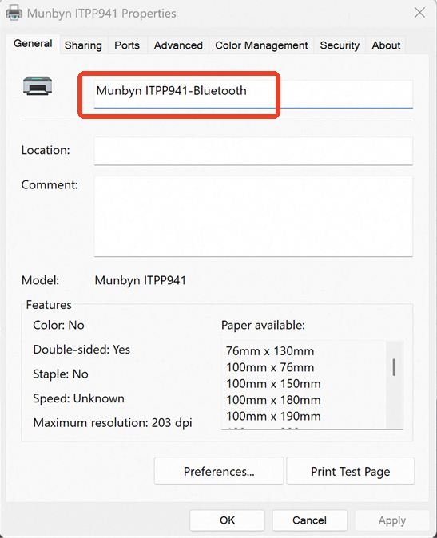437x538 pixels.
Task: Click the Color: No feature text
Action: pos(58,325)
